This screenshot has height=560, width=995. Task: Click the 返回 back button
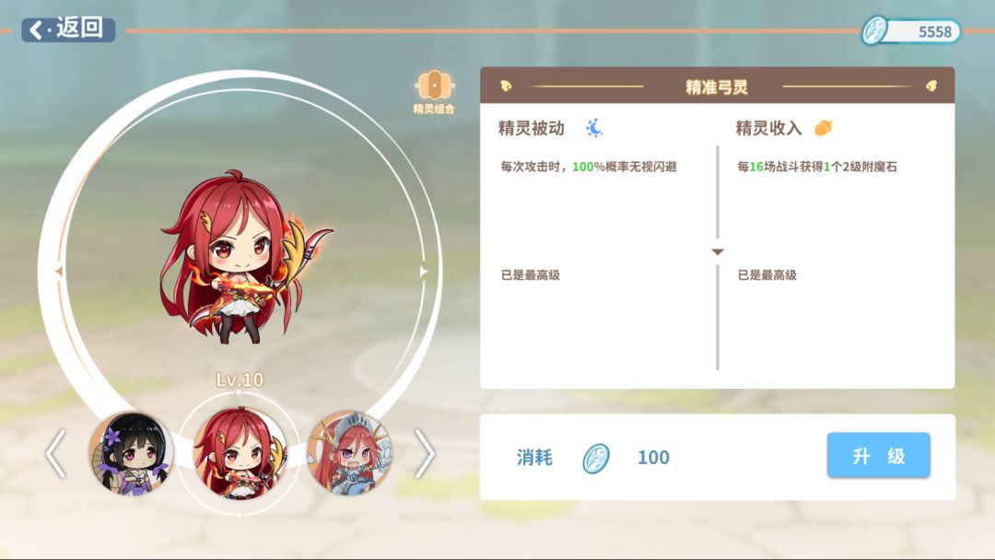[x=68, y=29]
